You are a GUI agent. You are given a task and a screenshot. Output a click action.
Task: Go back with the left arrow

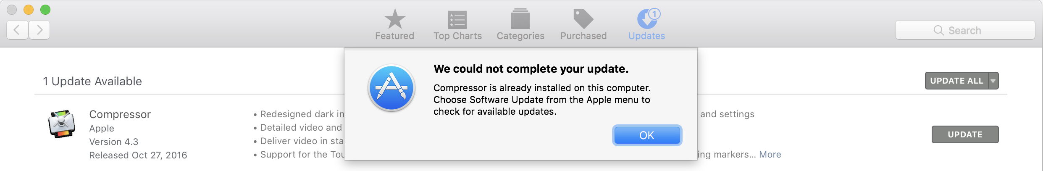[x=17, y=30]
